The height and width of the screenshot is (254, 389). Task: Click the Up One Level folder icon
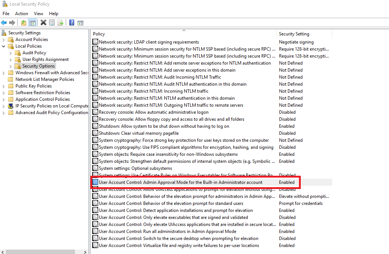click(24, 23)
